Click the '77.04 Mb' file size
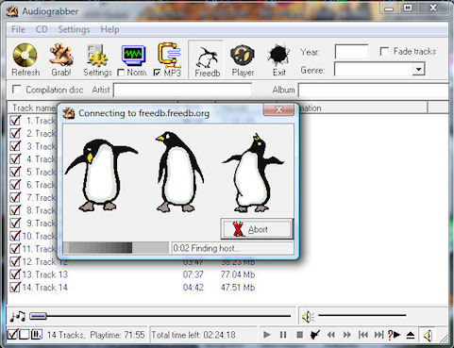The image size is (454, 348). coord(238,274)
